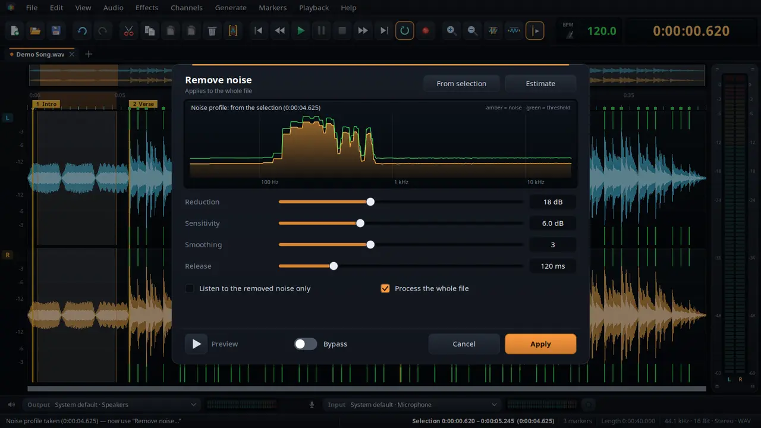Click the rewind playback button
This screenshot has width=761, height=428.
pos(279,31)
